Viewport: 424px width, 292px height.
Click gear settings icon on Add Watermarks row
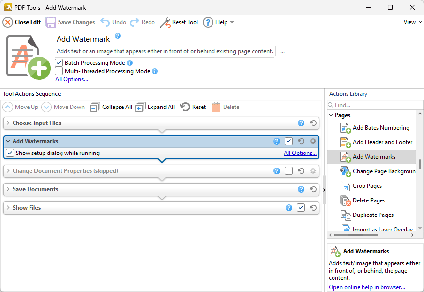tap(313, 141)
